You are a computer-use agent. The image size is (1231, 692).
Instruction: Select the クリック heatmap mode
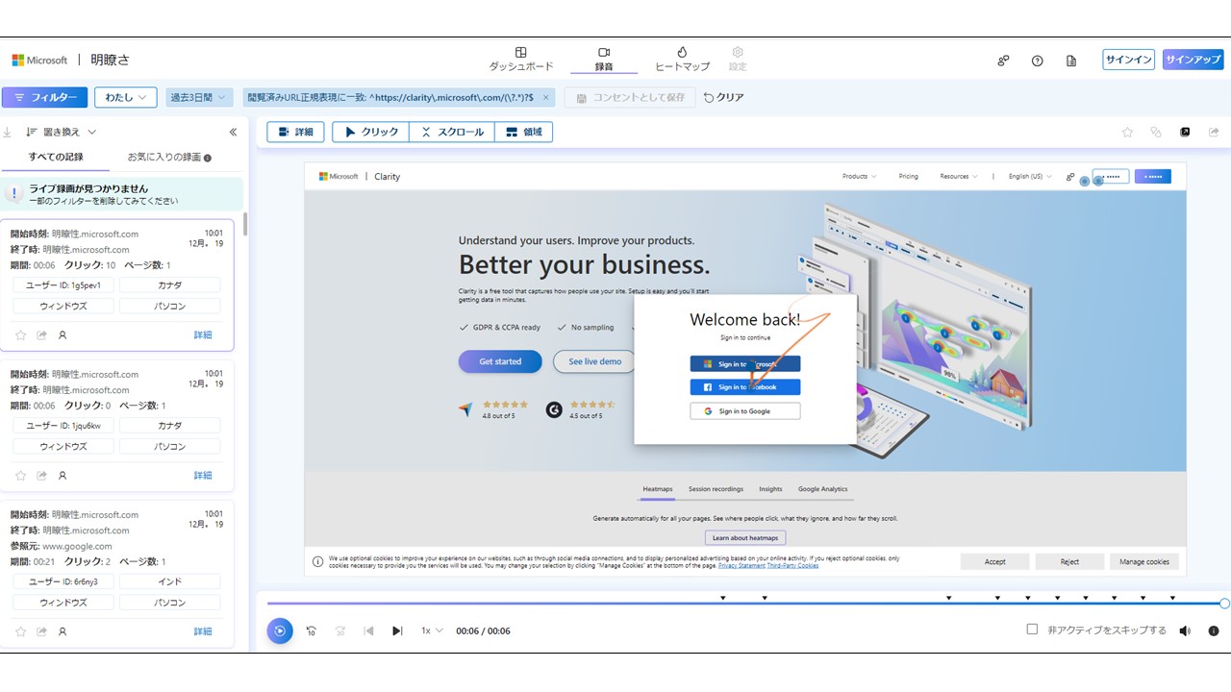(x=371, y=132)
